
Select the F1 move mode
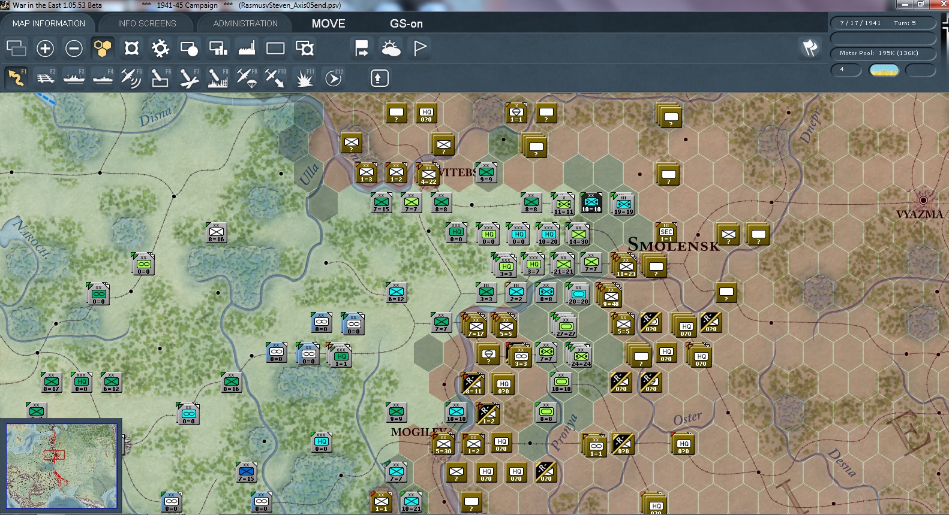(16, 78)
